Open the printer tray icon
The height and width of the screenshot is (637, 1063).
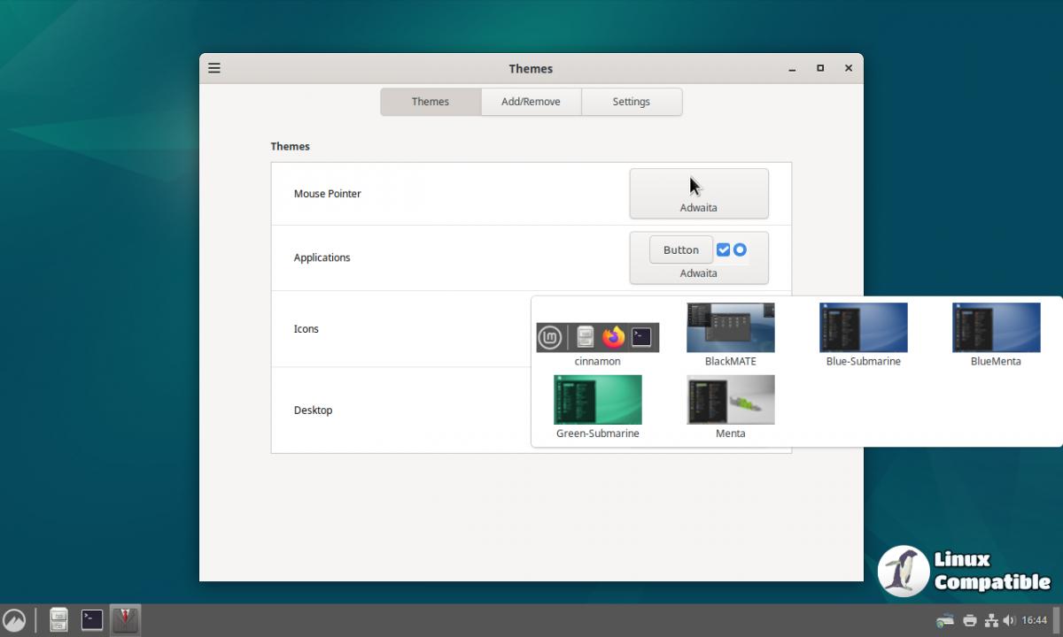[969, 620]
